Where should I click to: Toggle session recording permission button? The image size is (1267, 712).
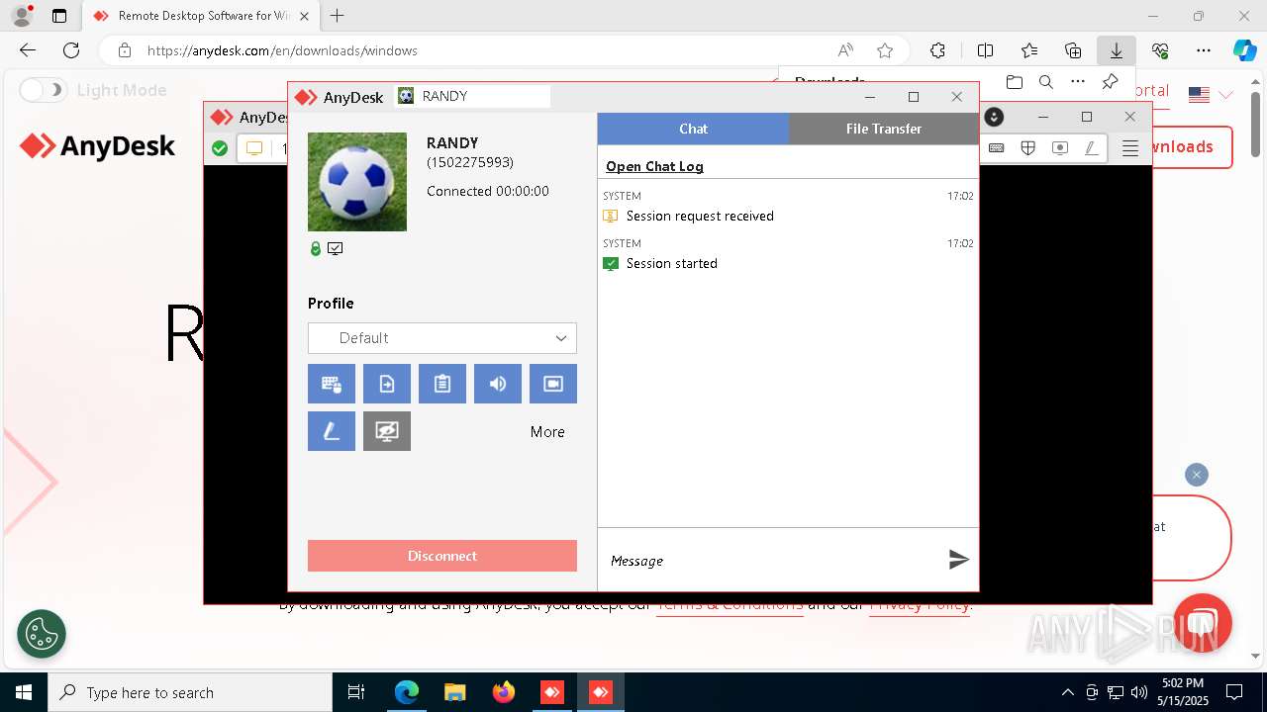tap(553, 384)
